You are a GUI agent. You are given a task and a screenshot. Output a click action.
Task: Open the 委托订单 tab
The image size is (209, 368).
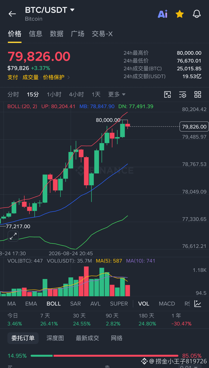[x=23, y=338]
